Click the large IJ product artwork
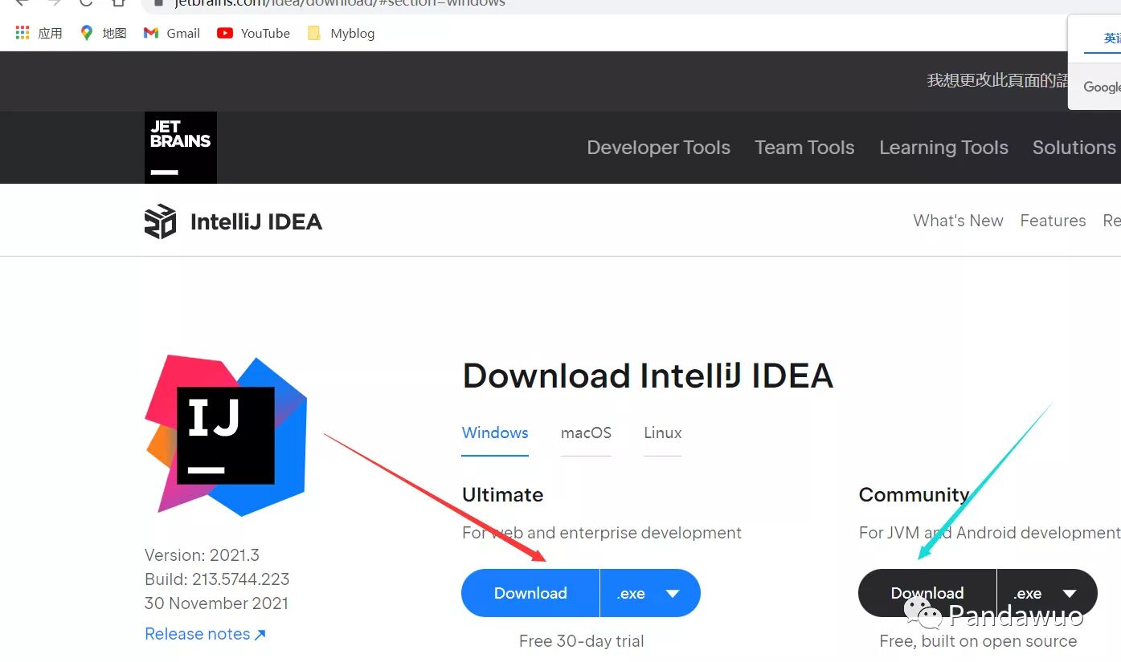The height and width of the screenshot is (662, 1121). click(x=226, y=436)
